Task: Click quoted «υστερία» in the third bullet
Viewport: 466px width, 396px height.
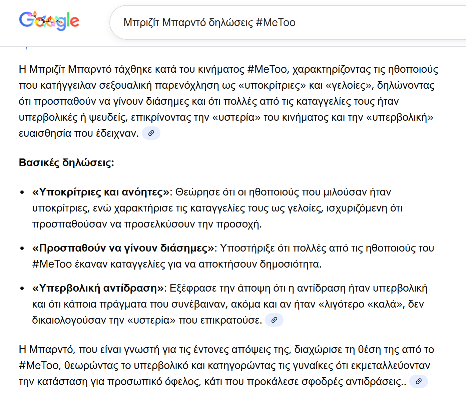Action: [x=152, y=320]
